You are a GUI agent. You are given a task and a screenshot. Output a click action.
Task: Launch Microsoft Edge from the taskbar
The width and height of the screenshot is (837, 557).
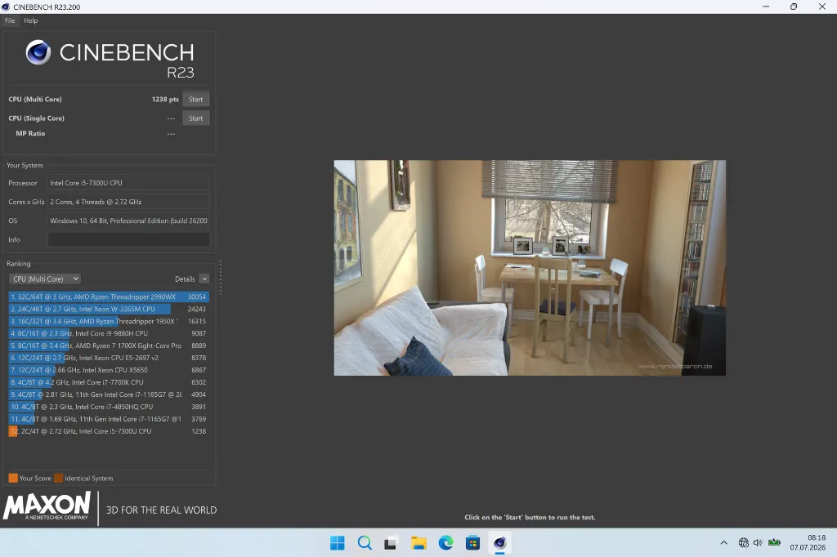coord(445,543)
